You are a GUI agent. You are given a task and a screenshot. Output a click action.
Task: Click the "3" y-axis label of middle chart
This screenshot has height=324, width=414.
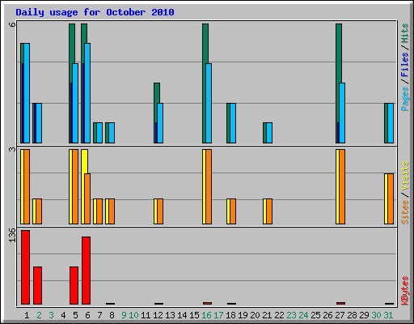(x=12, y=149)
